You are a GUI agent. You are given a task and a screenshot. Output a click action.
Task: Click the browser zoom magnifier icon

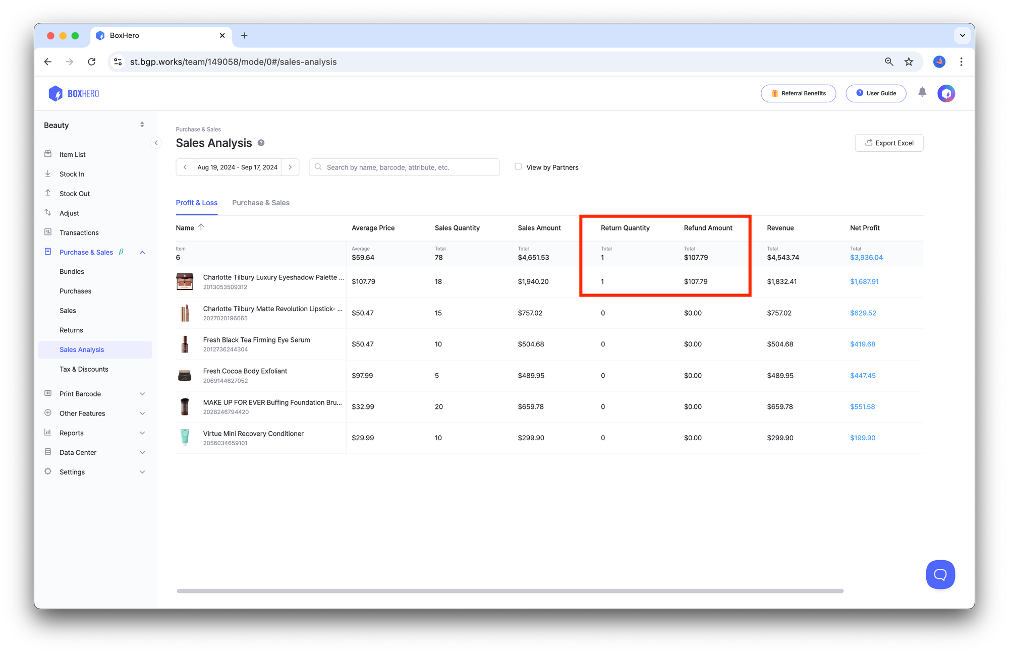coord(889,62)
